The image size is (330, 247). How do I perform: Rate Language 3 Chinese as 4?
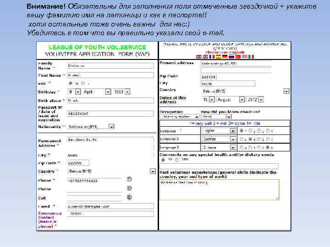click(x=242, y=147)
